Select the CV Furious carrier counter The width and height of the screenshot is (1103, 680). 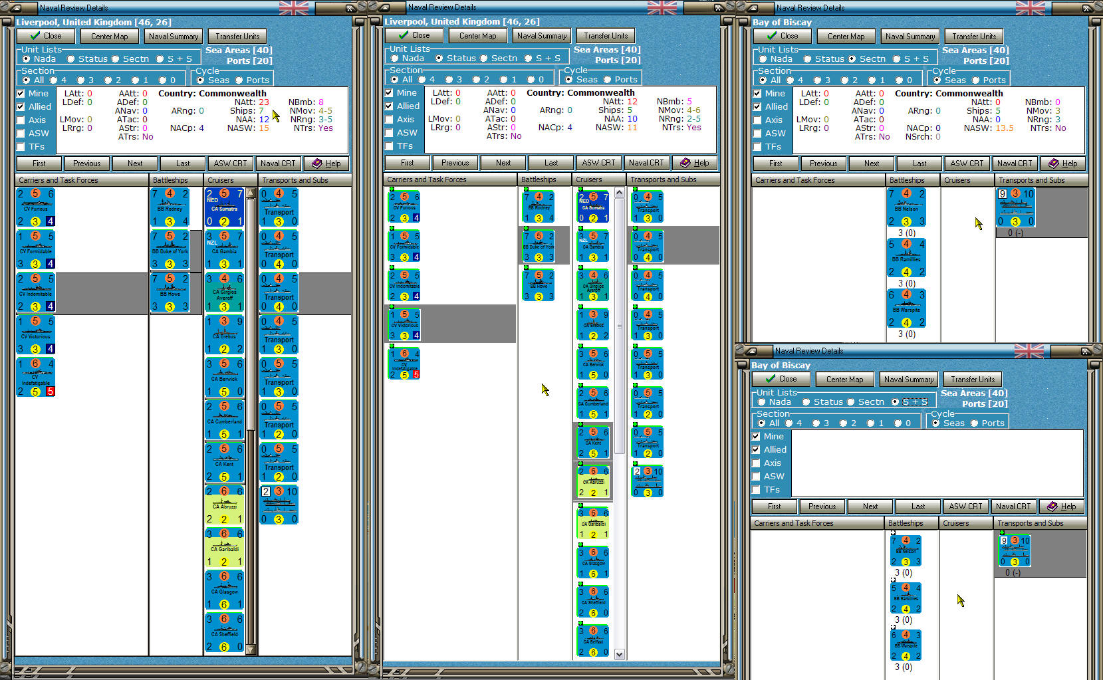[x=36, y=207]
